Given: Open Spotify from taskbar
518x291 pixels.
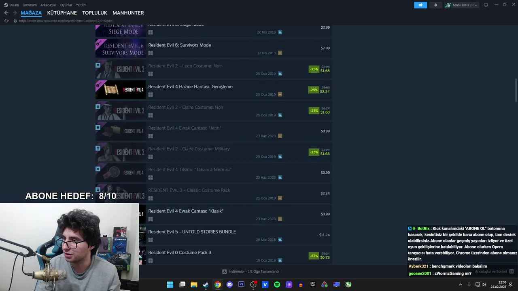Looking at the screenshot, I should [x=277, y=285].
